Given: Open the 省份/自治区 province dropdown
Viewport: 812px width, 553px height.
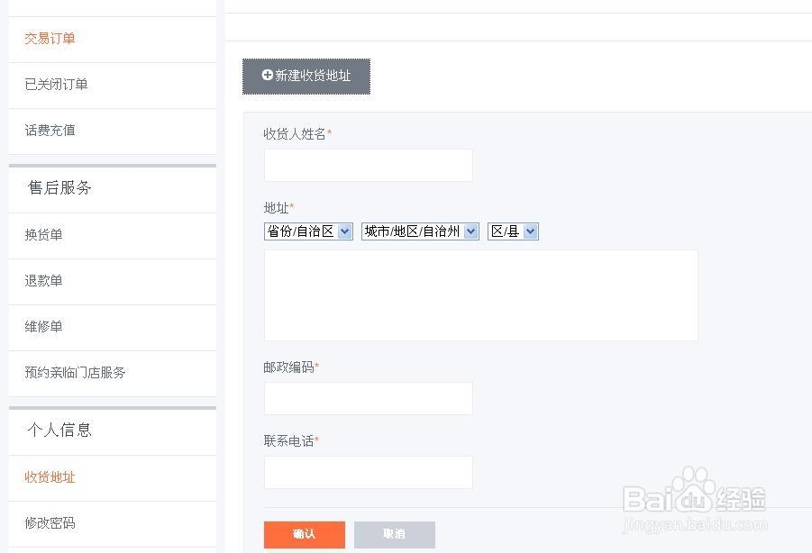Looking at the screenshot, I should pyautogui.click(x=308, y=231).
